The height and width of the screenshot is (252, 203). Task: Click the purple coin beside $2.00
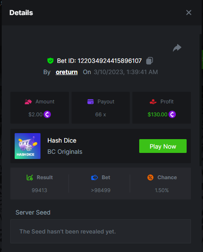[x=47, y=115]
